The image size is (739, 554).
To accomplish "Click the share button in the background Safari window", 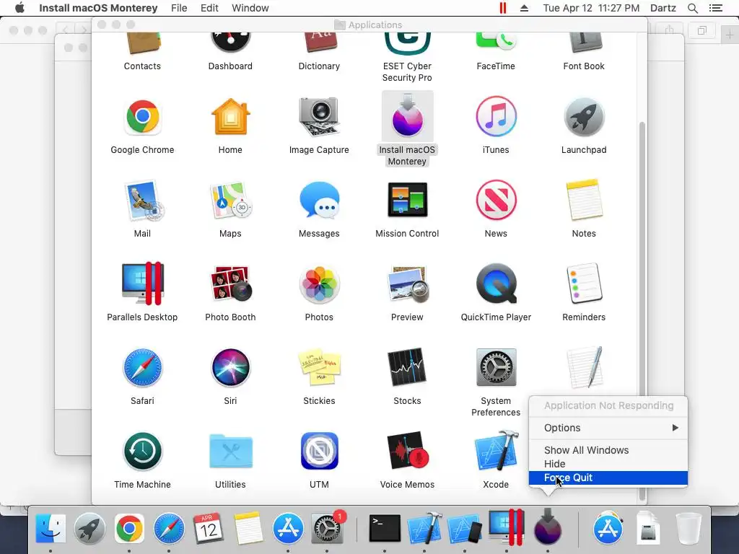I will [x=669, y=30].
